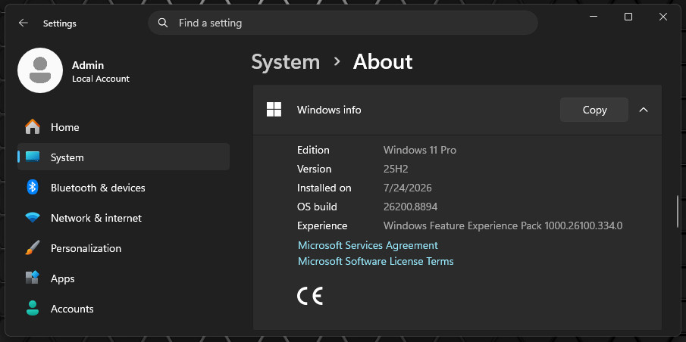Screen dimensions: 686x342
Task: Close the Settings window
Action: tap(663, 17)
